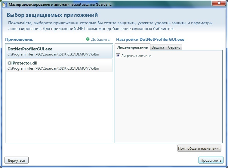228x168 pixels.
Task: Click the Лицензия активна label text
Action: tap(136, 55)
